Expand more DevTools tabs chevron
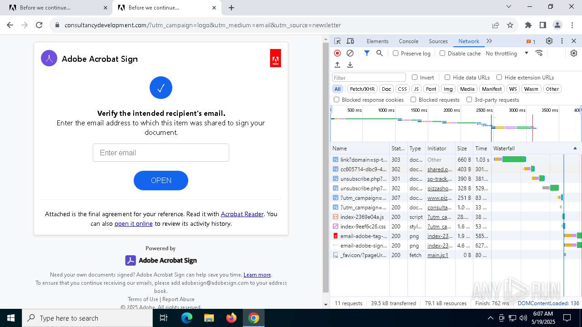Viewport: 582px width, 327px height. pos(489,41)
